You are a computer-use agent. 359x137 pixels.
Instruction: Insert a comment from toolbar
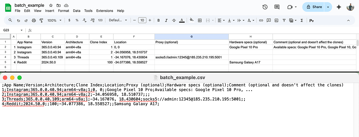coord(269,20)
